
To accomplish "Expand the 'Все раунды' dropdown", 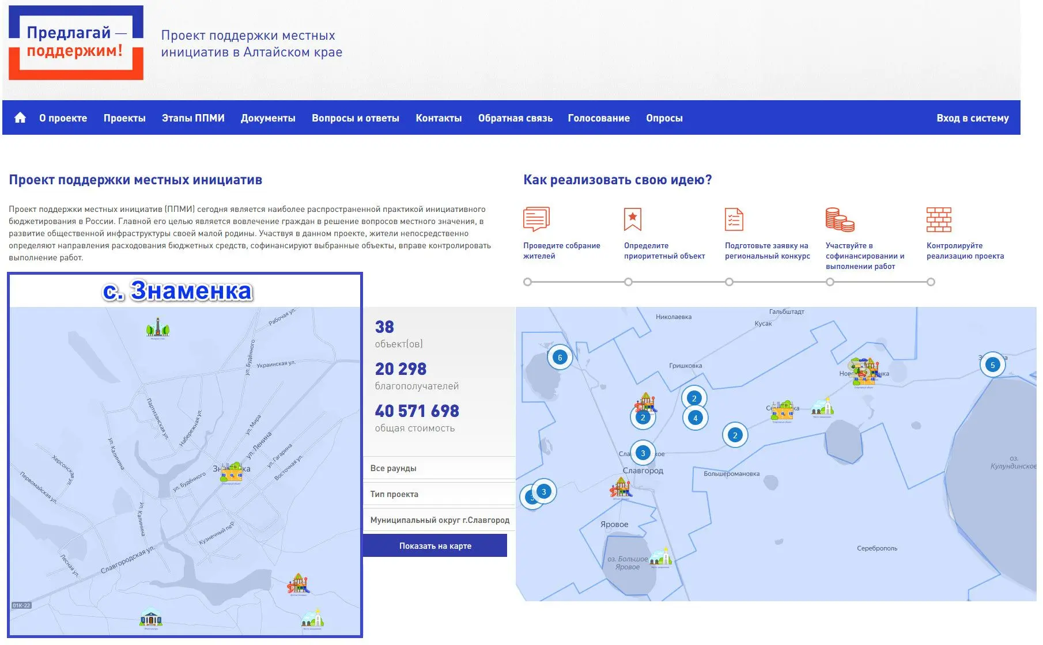I will pos(439,468).
